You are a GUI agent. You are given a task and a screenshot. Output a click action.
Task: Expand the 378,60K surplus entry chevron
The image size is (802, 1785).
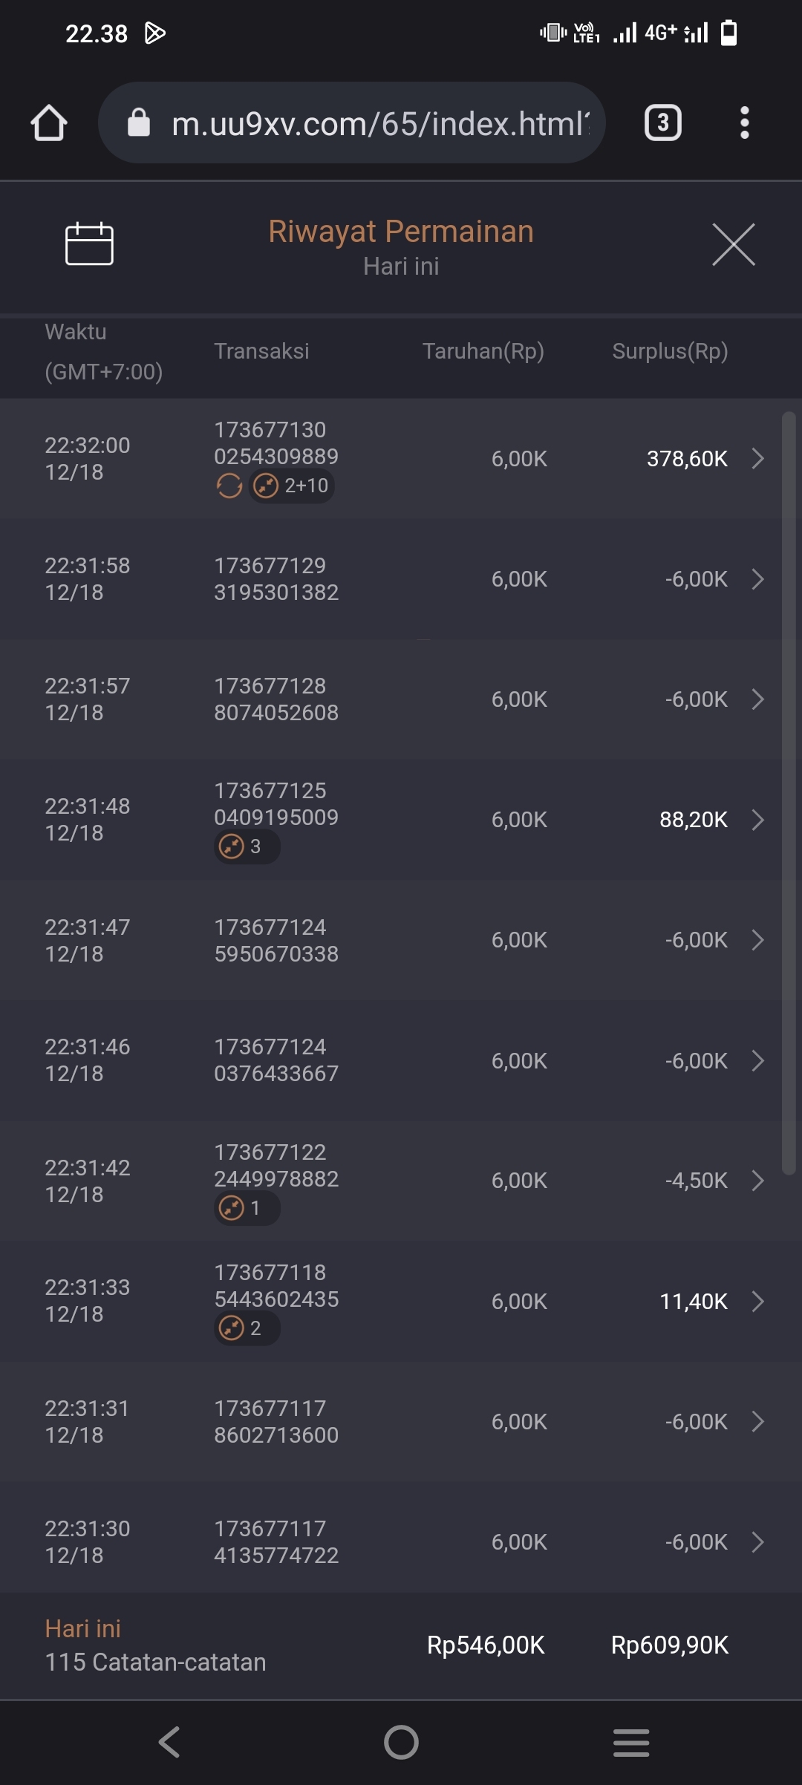[757, 458]
